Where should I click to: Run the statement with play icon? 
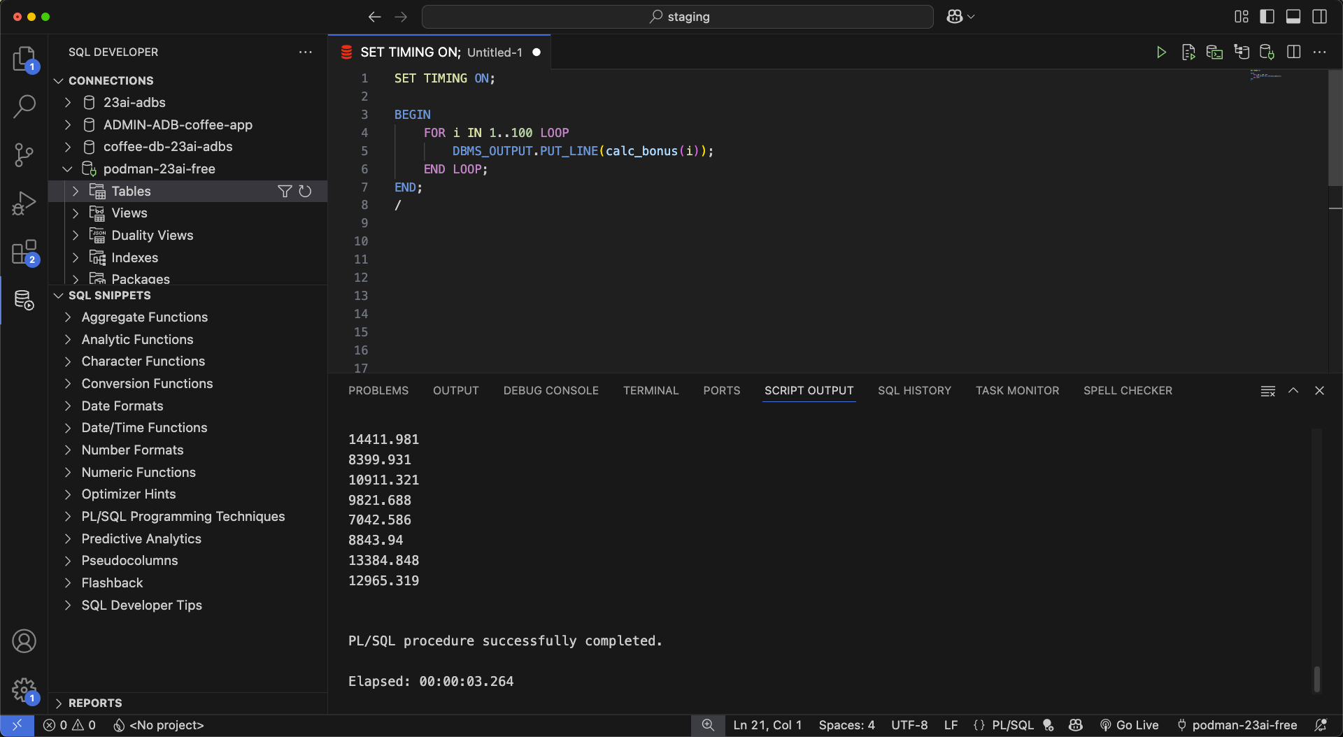(x=1161, y=52)
